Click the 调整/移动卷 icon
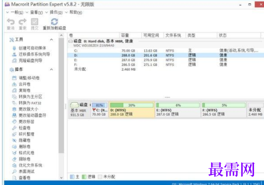The width and height of the screenshot is (264, 185). (14, 78)
